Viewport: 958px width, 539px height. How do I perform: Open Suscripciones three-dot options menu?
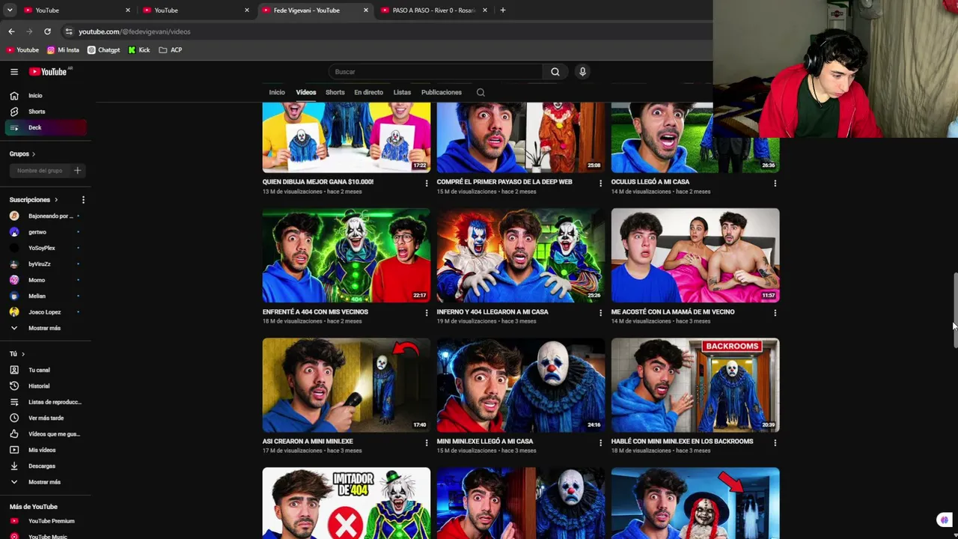(x=83, y=200)
